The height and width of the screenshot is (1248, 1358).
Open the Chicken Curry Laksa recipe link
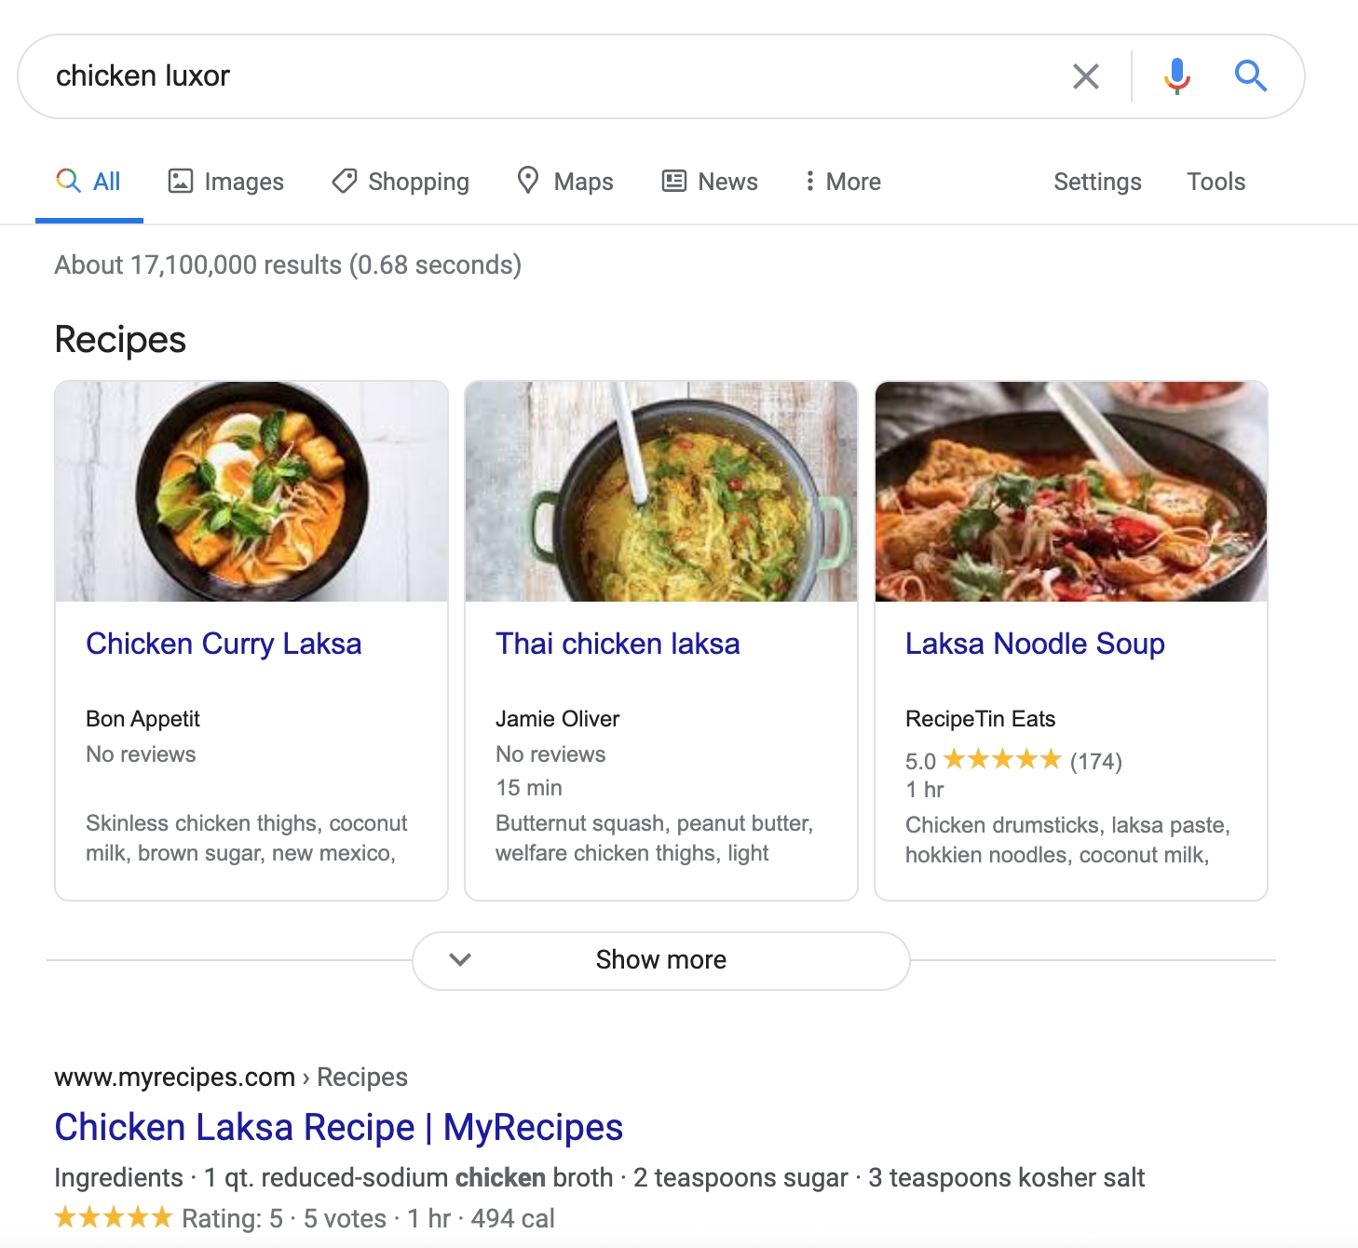[x=224, y=644]
